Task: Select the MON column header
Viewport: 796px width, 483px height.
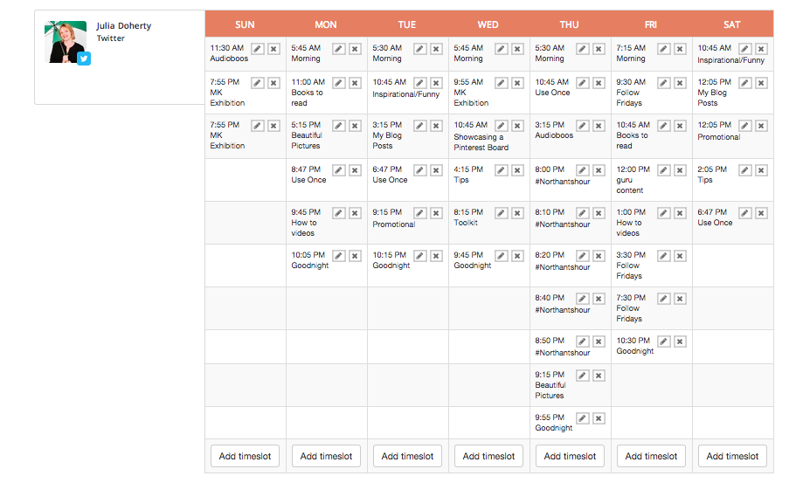Action: point(326,24)
